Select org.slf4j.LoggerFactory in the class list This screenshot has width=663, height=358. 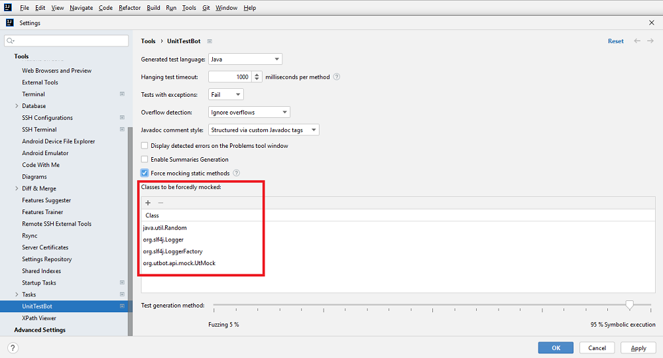tap(173, 252)
